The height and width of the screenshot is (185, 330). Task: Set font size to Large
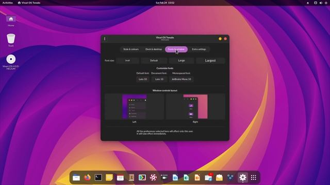[181, 61]
